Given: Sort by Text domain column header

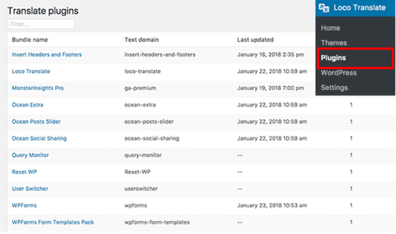Looking at the screenshot, I should (x=142, y=40).
